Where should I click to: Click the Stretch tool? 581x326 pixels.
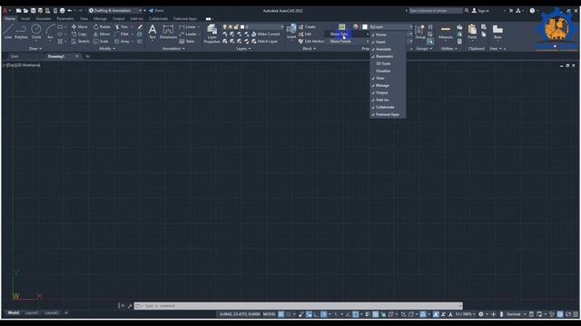(x=80, y=42)
